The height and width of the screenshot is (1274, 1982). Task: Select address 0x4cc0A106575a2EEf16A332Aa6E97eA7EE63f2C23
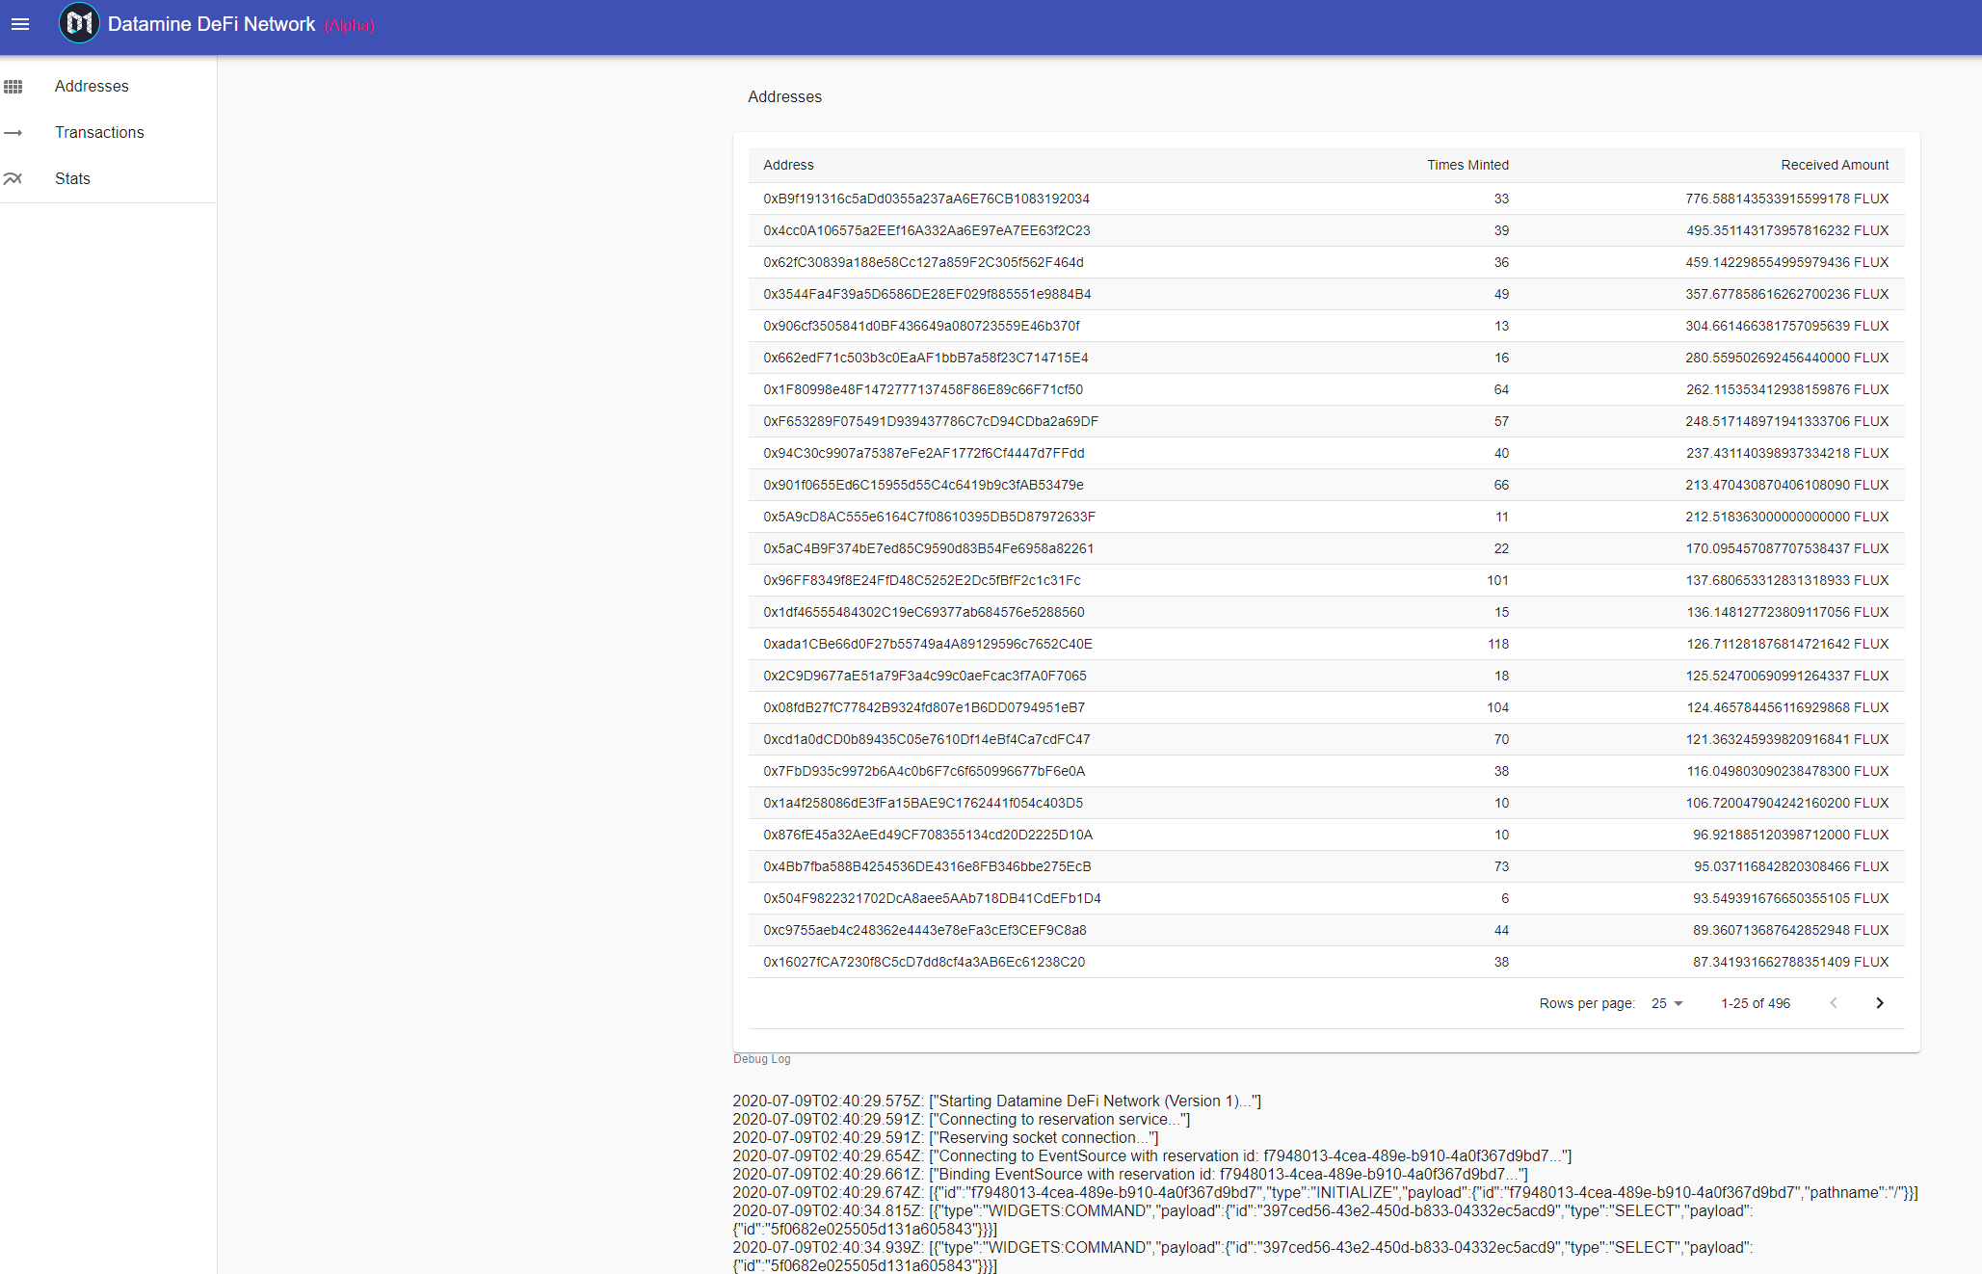click(x=927, y=230)
